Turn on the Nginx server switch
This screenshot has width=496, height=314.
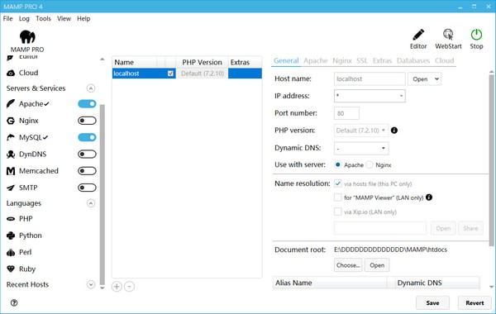[87, 121]
